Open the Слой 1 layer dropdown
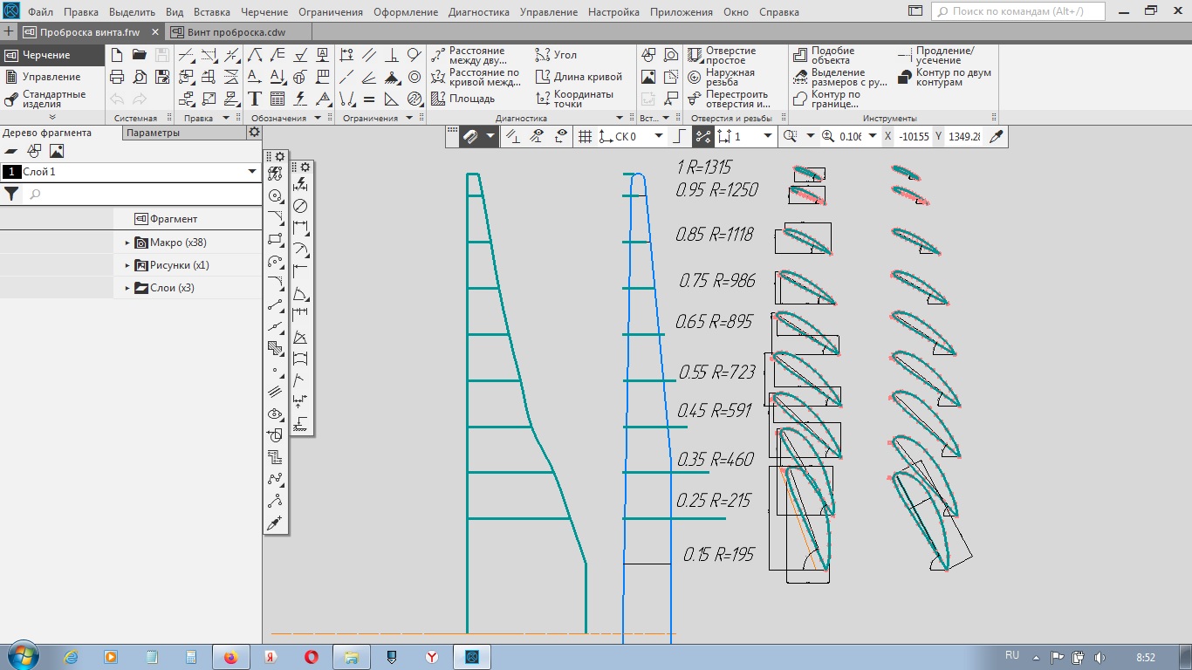Screen dimensions: 1192x670 (x=253, y=172)
